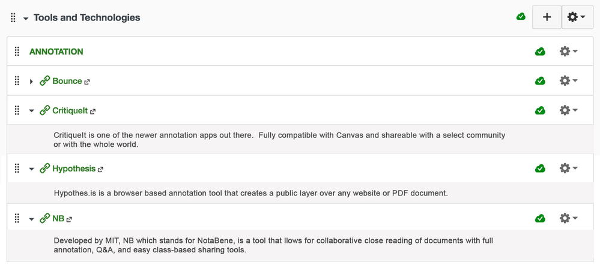Open the Hypothesis external link
The height and width of the screenshot is (268, 600).
pos(73,168)
